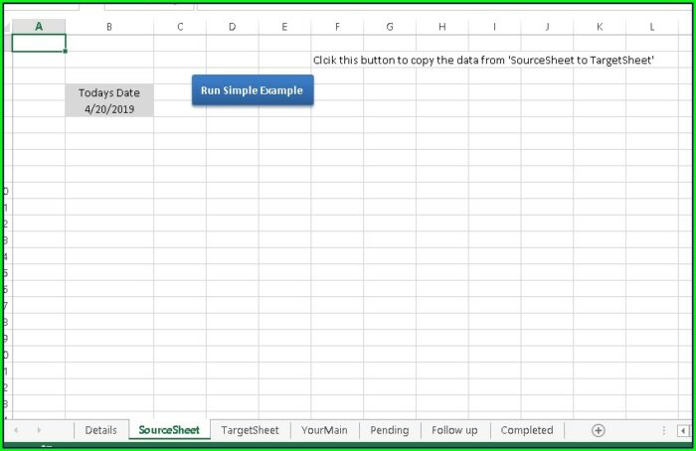
Task: Click the date 4/20/2019 cell
Action: (x=109, y=108)
